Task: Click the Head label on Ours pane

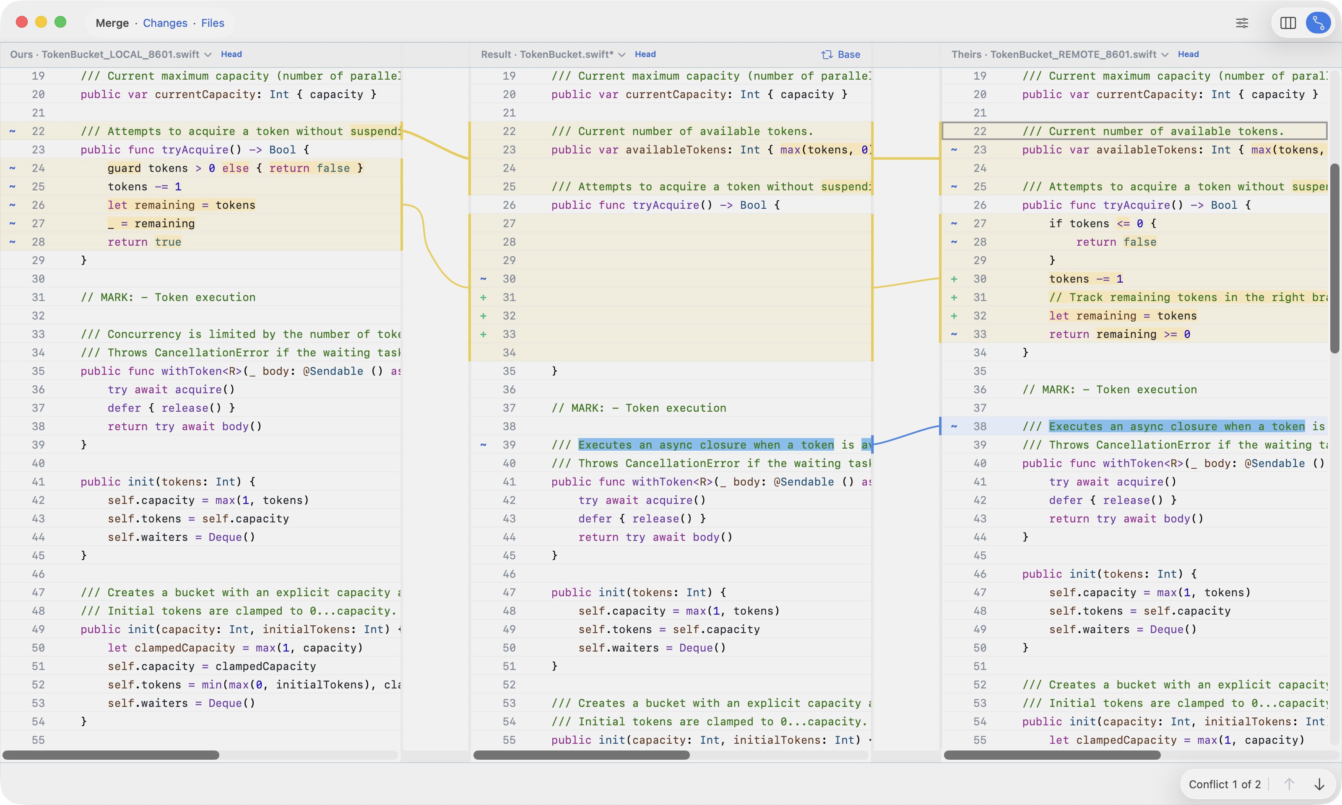Action: coord(231,54)
